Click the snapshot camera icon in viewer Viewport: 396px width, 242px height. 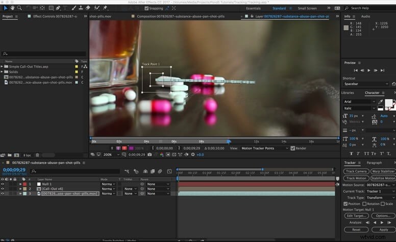pos(150,154)
